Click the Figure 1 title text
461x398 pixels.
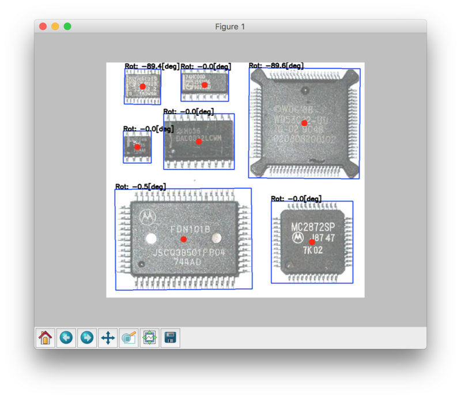230,26
